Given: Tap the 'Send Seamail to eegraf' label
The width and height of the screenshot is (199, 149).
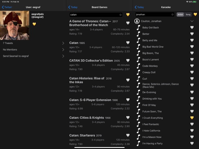Looking at the screenshot, I should pyautogui.click(x=16, y=56).
